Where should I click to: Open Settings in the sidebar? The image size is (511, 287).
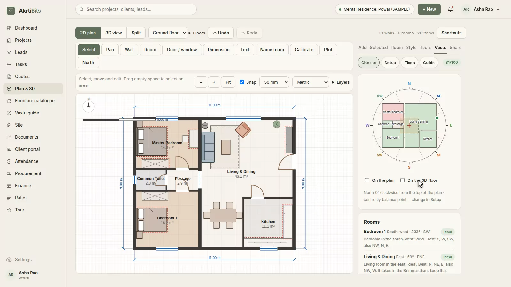(33, 260)
